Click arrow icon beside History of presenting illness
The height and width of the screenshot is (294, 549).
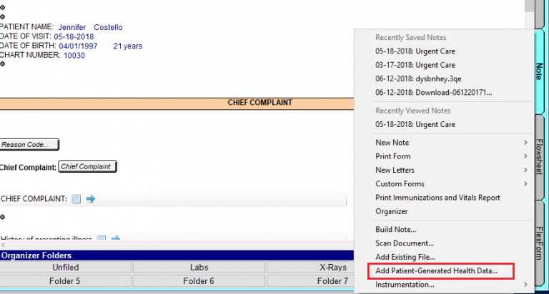point(115,239)
